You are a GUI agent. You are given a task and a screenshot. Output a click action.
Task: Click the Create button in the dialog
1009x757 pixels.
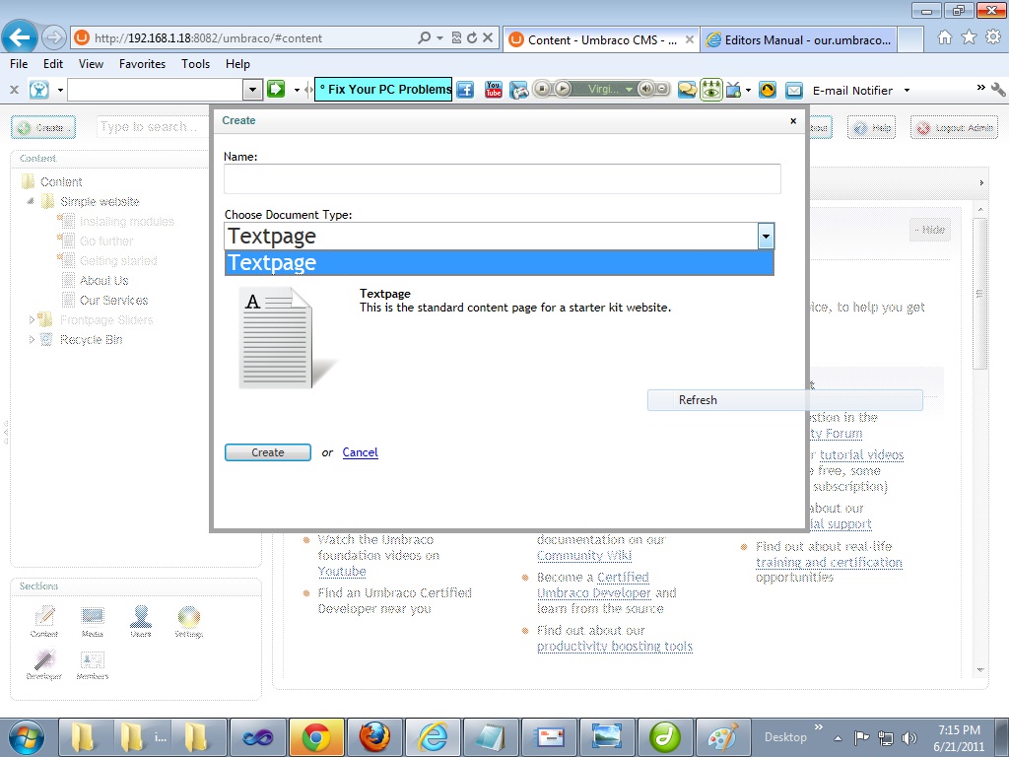click(x=267, y=452)
